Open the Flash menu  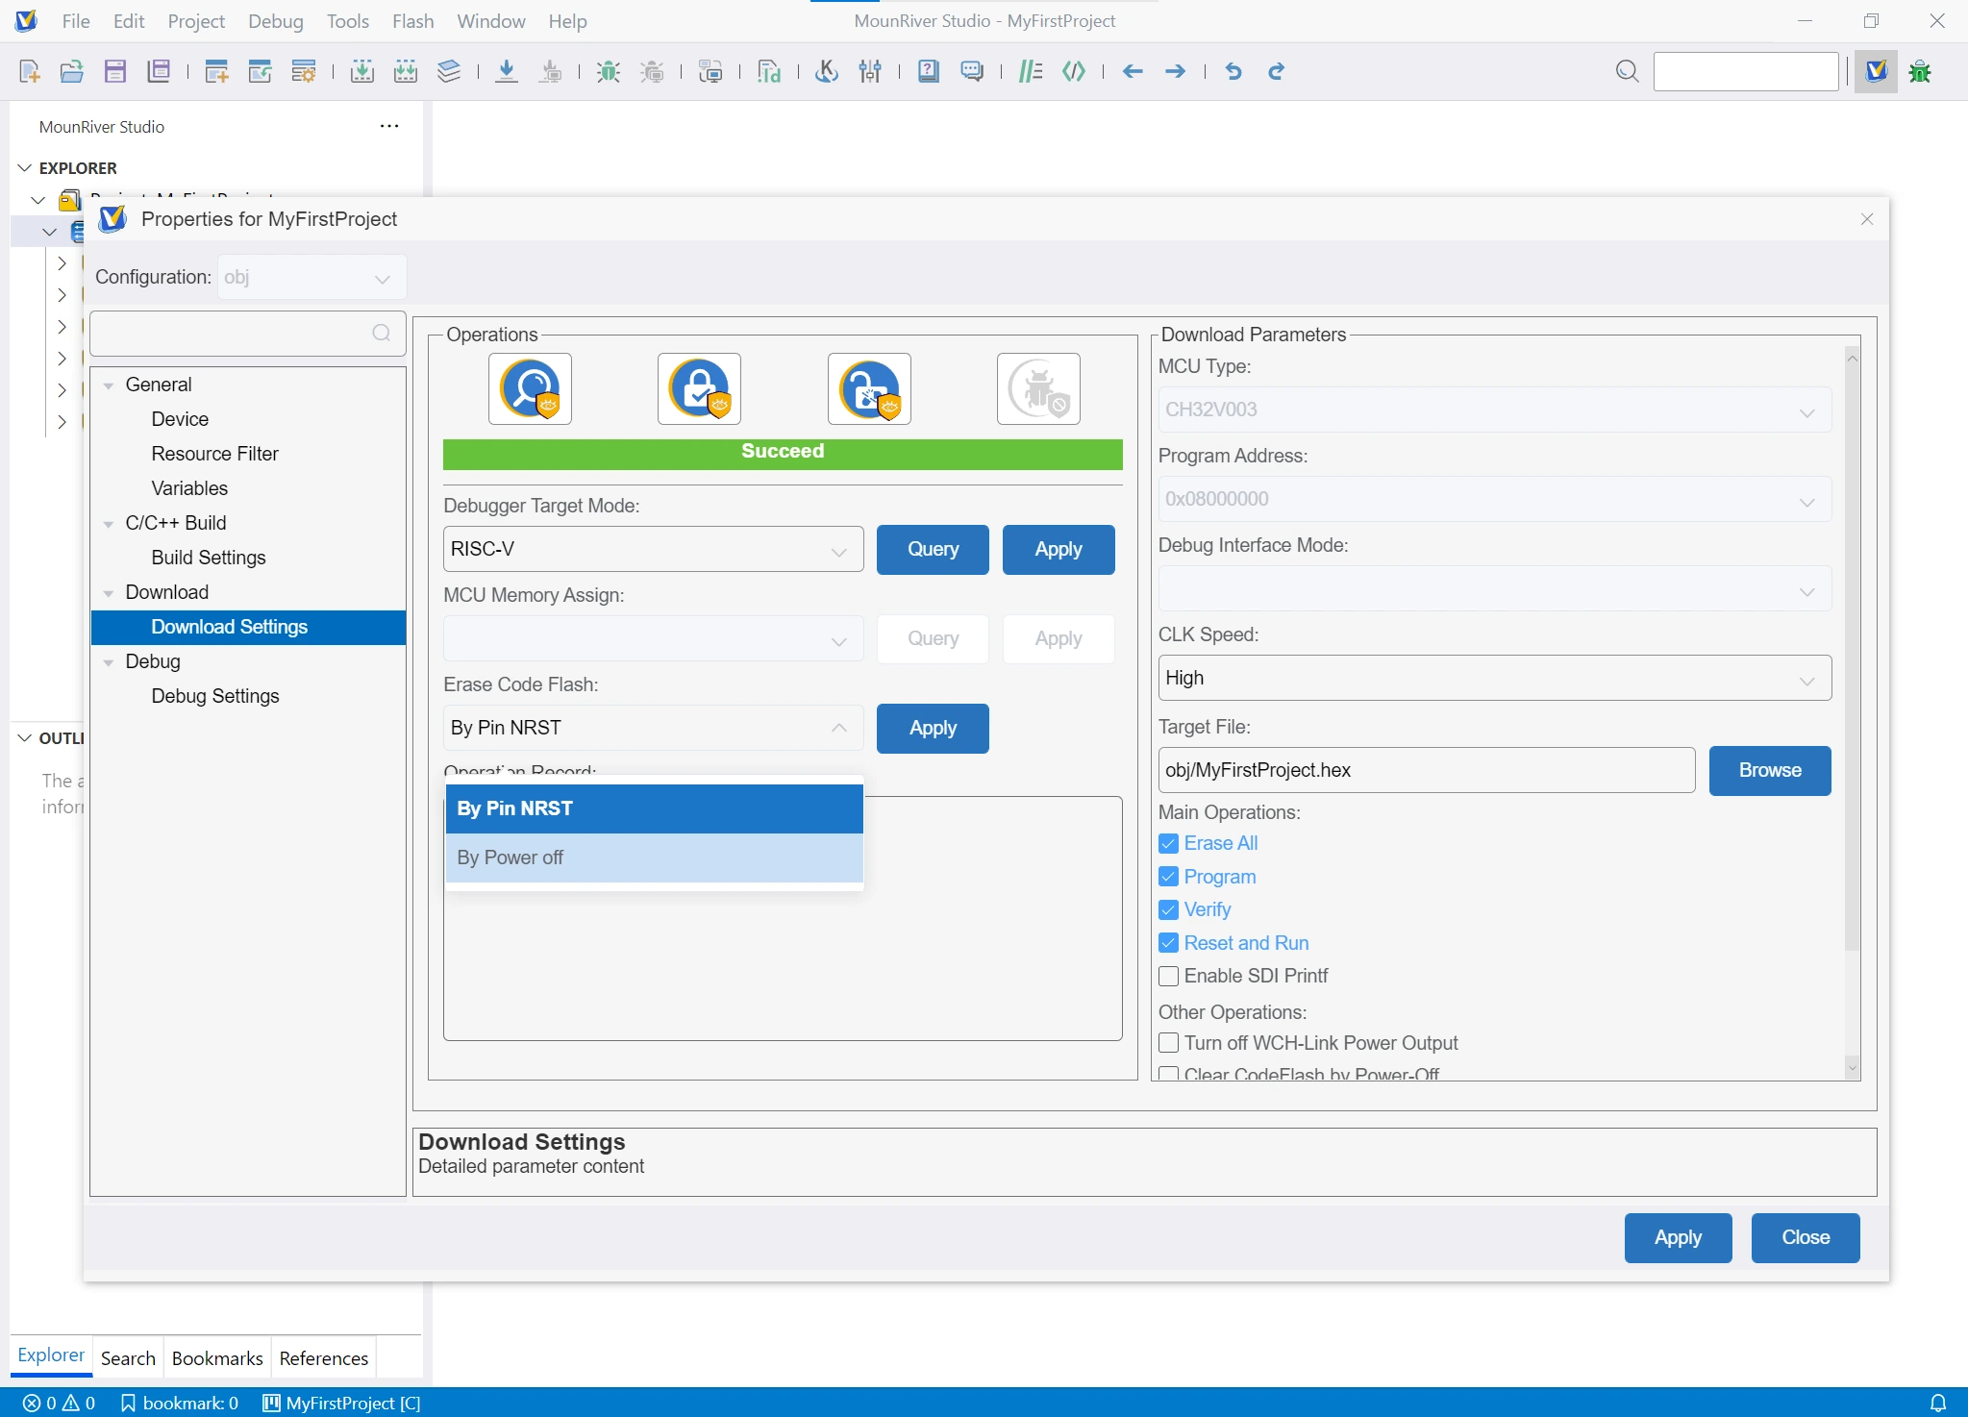[413, 21]
